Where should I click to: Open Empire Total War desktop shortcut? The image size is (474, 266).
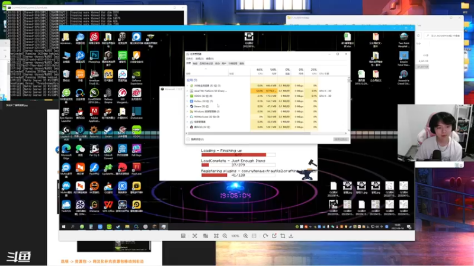tap(403, 59)
